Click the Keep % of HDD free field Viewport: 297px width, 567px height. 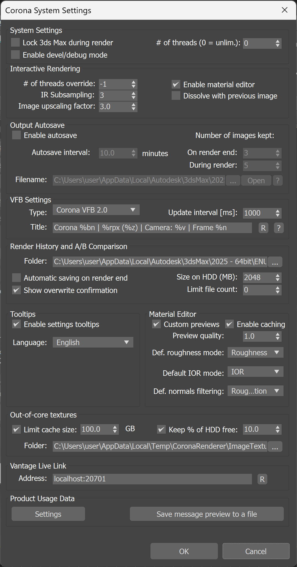point(259,429)
